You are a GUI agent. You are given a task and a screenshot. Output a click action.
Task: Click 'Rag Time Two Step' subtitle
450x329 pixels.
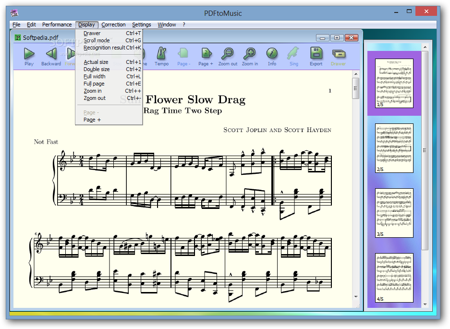tap(182, 111)
